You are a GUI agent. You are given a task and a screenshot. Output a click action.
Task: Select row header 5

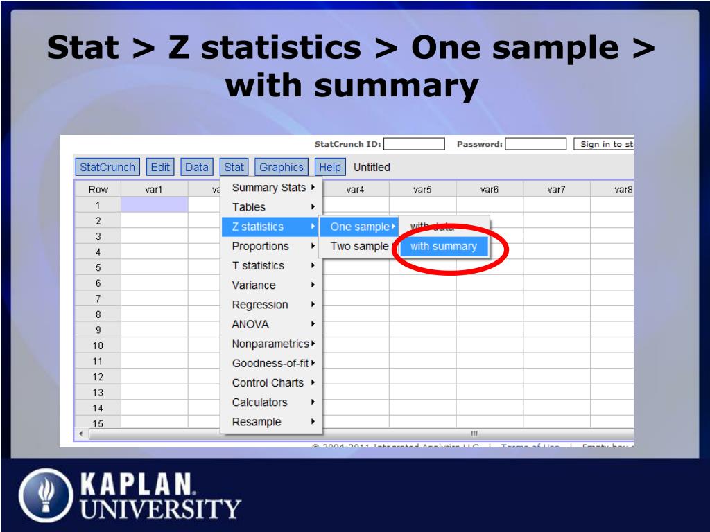tap(98, 267)
